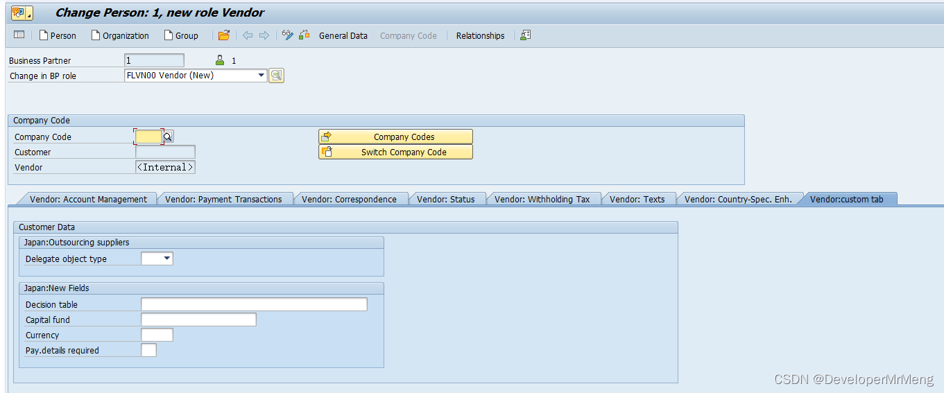Click the Capital fund input field
This screenshot has width=944, height=393.
pyautogui.click(x=198, y=320)
